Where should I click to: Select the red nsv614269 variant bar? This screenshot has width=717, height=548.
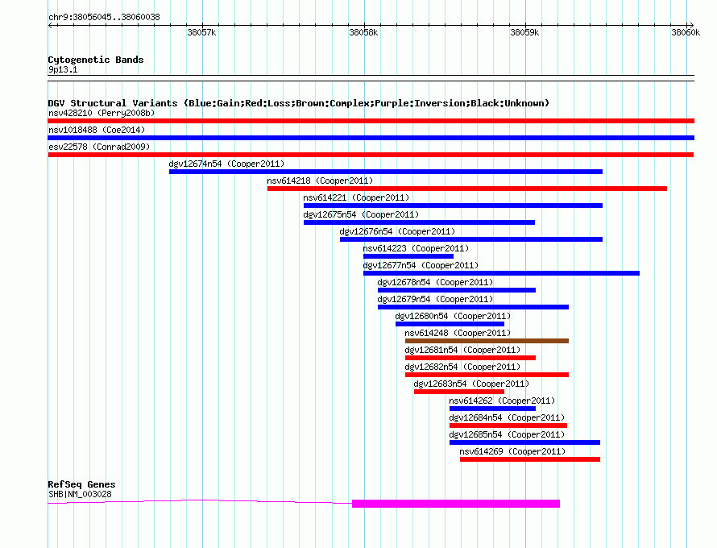(530, 459)
